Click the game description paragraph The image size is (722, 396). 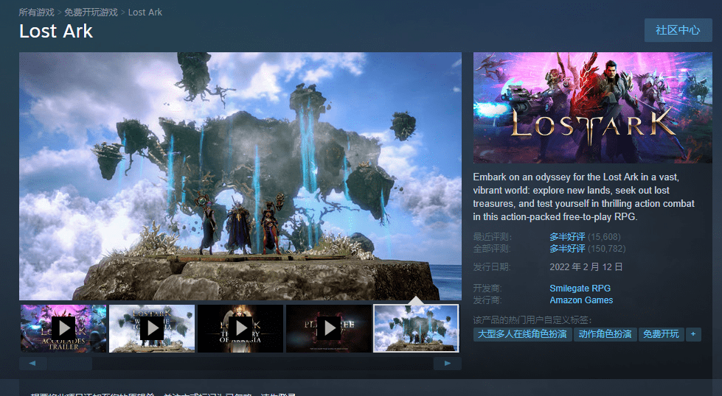(x=584, y=197)
